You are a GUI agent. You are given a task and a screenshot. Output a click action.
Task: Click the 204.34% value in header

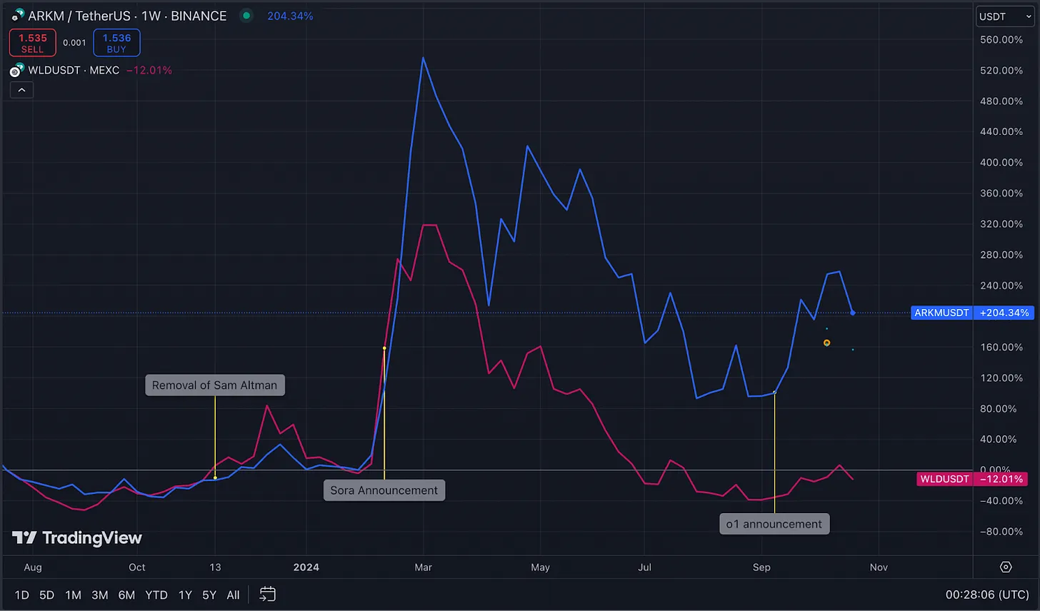click(290, 16)
